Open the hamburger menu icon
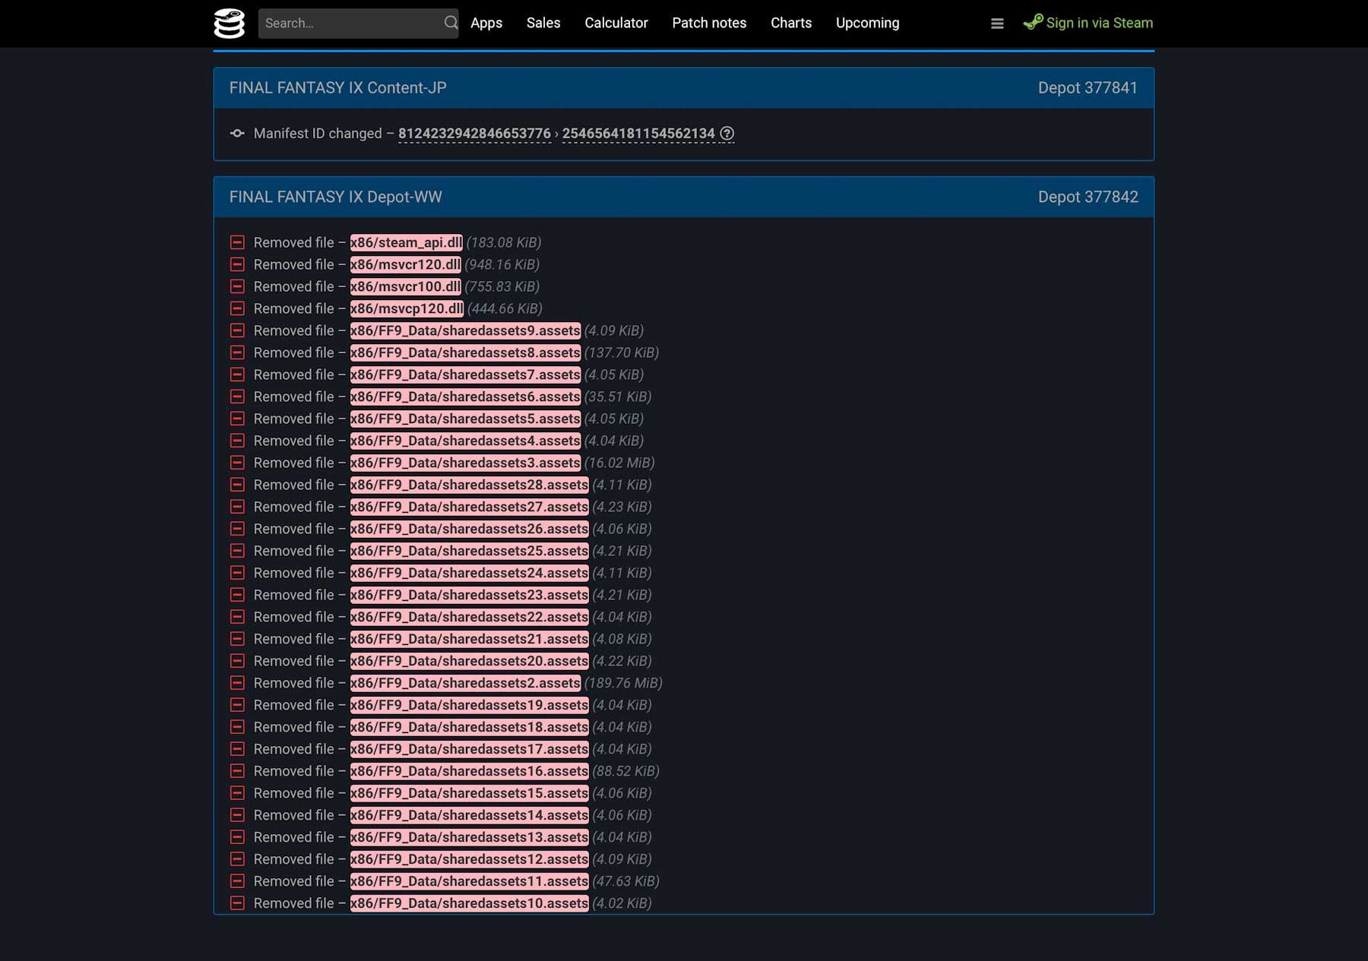 click(997, 24)
